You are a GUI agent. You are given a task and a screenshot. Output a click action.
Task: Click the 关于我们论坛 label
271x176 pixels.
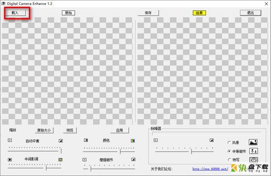[x=162, y=169]
